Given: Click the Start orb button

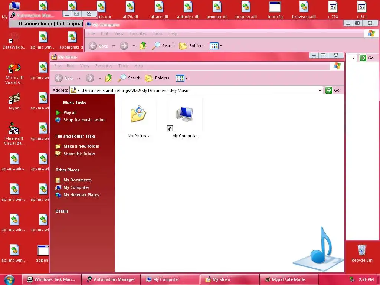Looking at the screenshot, I should click(9, 280).
